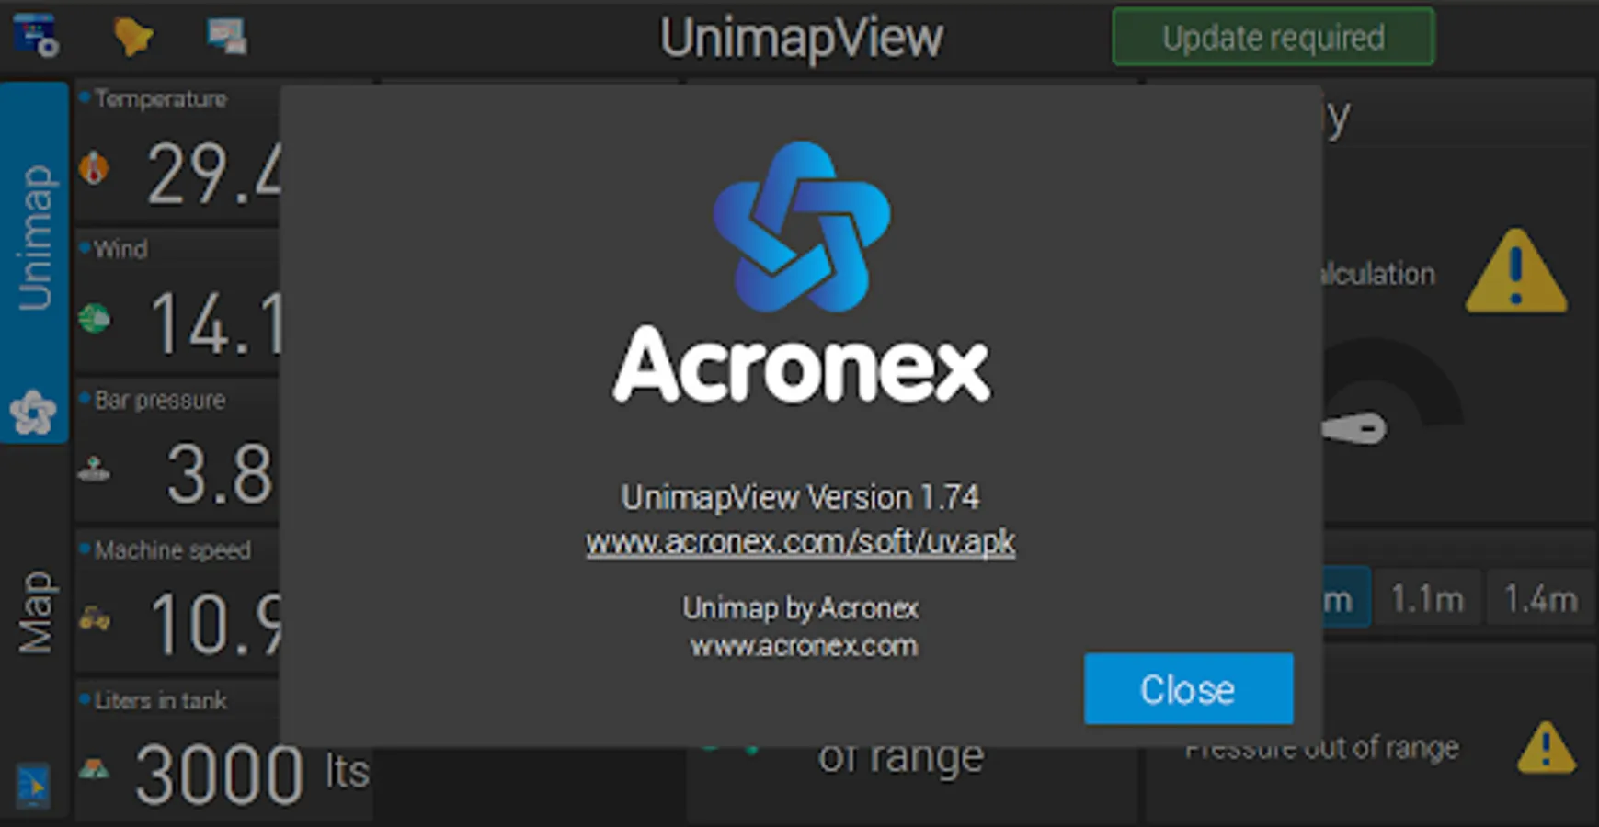
Task: Open the chat messages icon in top bar
Action: point(226,37)
